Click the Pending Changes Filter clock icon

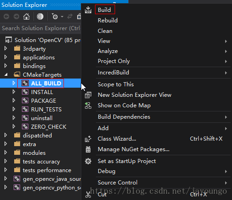[x=55, y=16]
